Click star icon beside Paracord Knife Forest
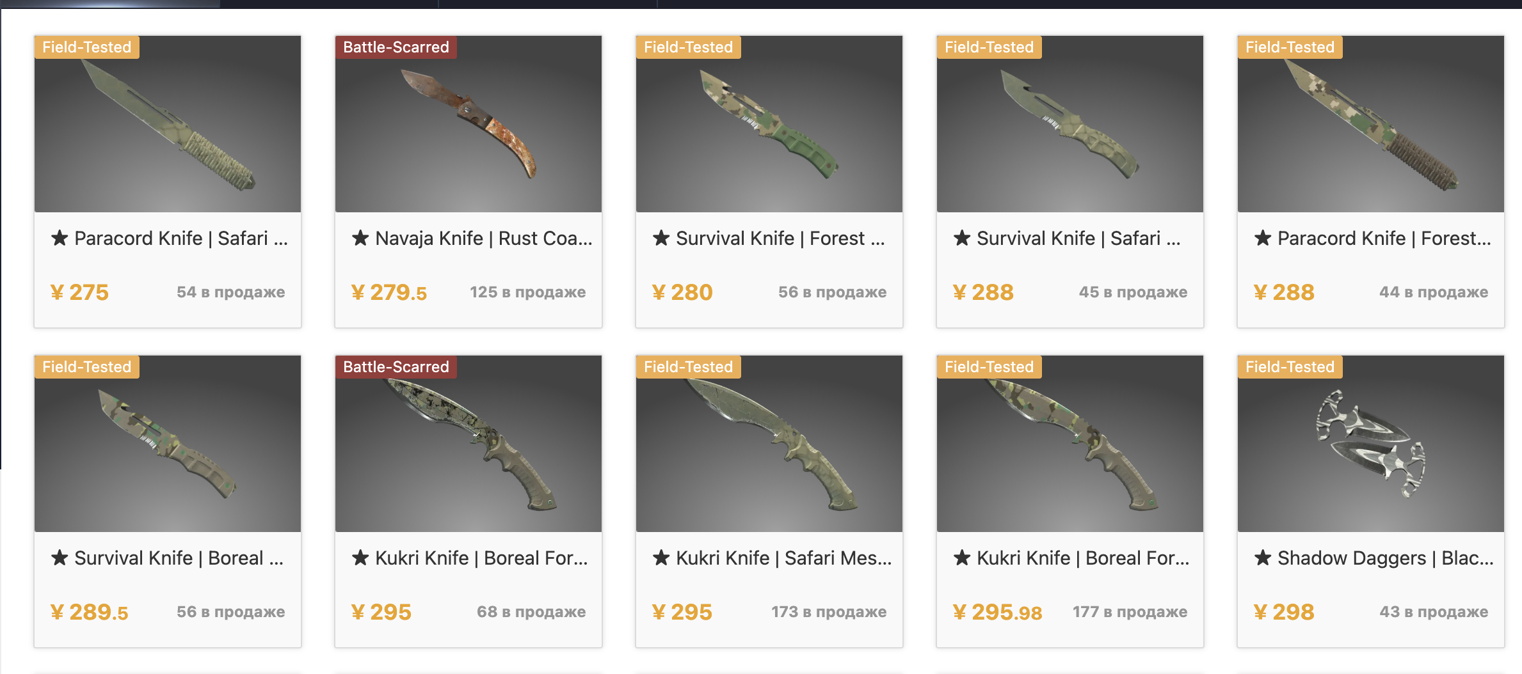 pos(1263,238)
